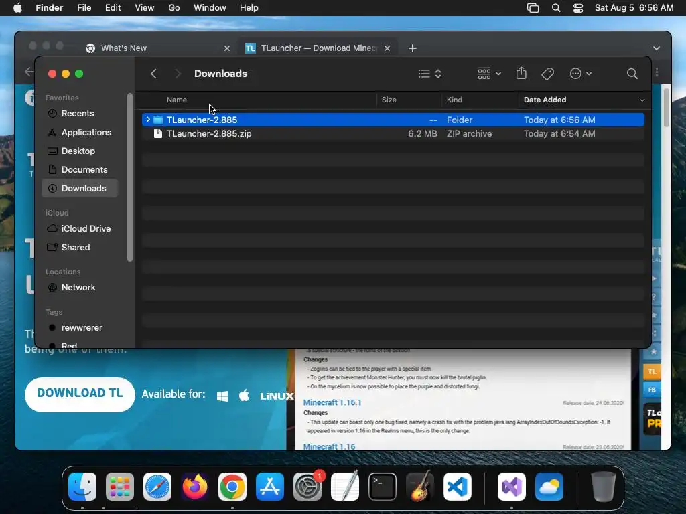
Task: Select Downloads in Finder sidebar
Action: pos(80,188)
